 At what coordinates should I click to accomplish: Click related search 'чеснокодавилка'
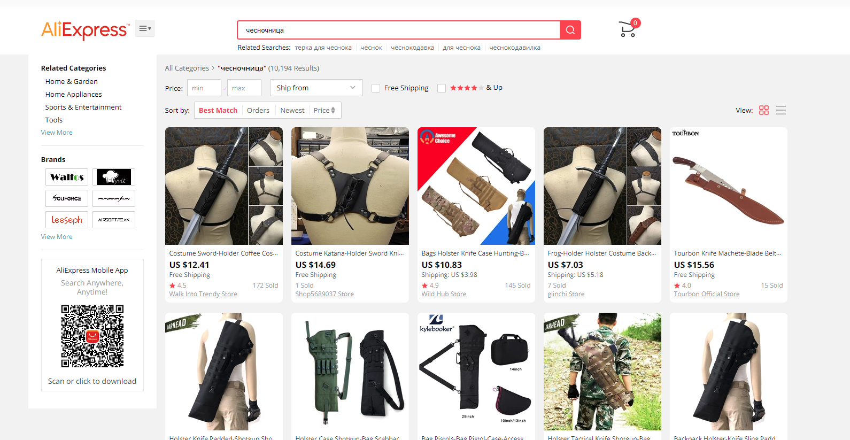[x=515, y=48]
